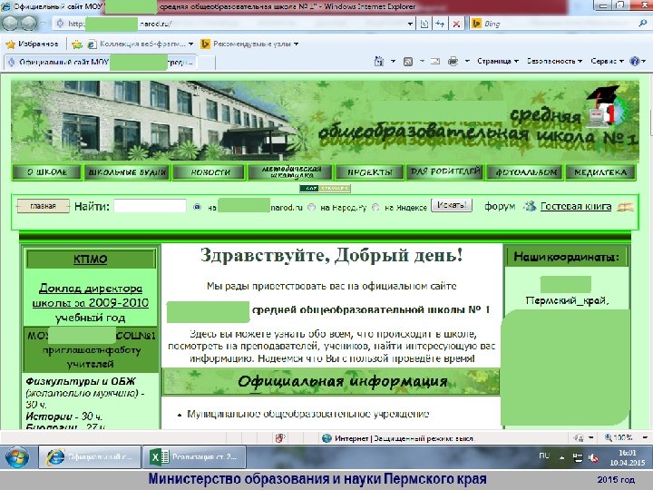Open the 'Методическая шкатулка' menu item
Viewport: 653px width, 490px height.
click(290, 172)
